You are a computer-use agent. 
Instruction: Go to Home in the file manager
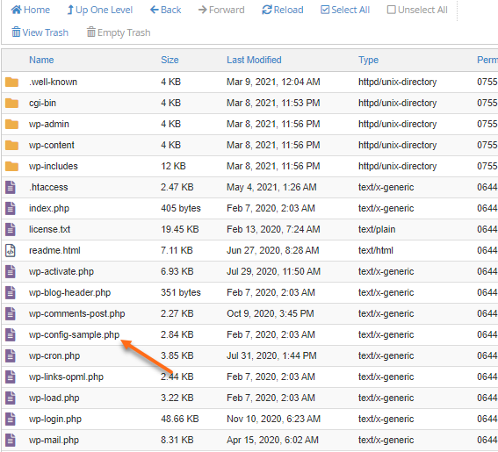click(30, 10)
